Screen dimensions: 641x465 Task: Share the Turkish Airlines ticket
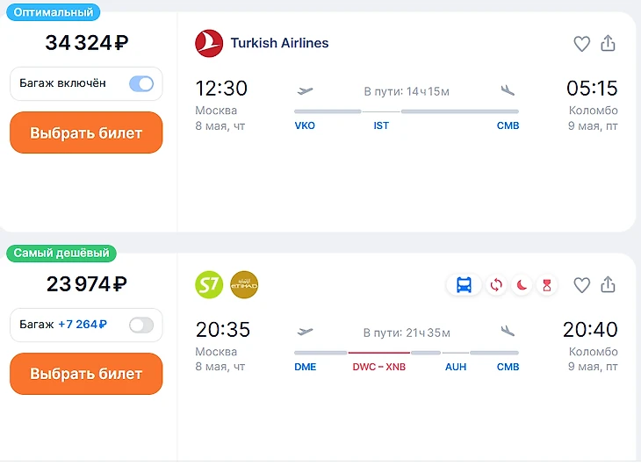click(608, 43)
